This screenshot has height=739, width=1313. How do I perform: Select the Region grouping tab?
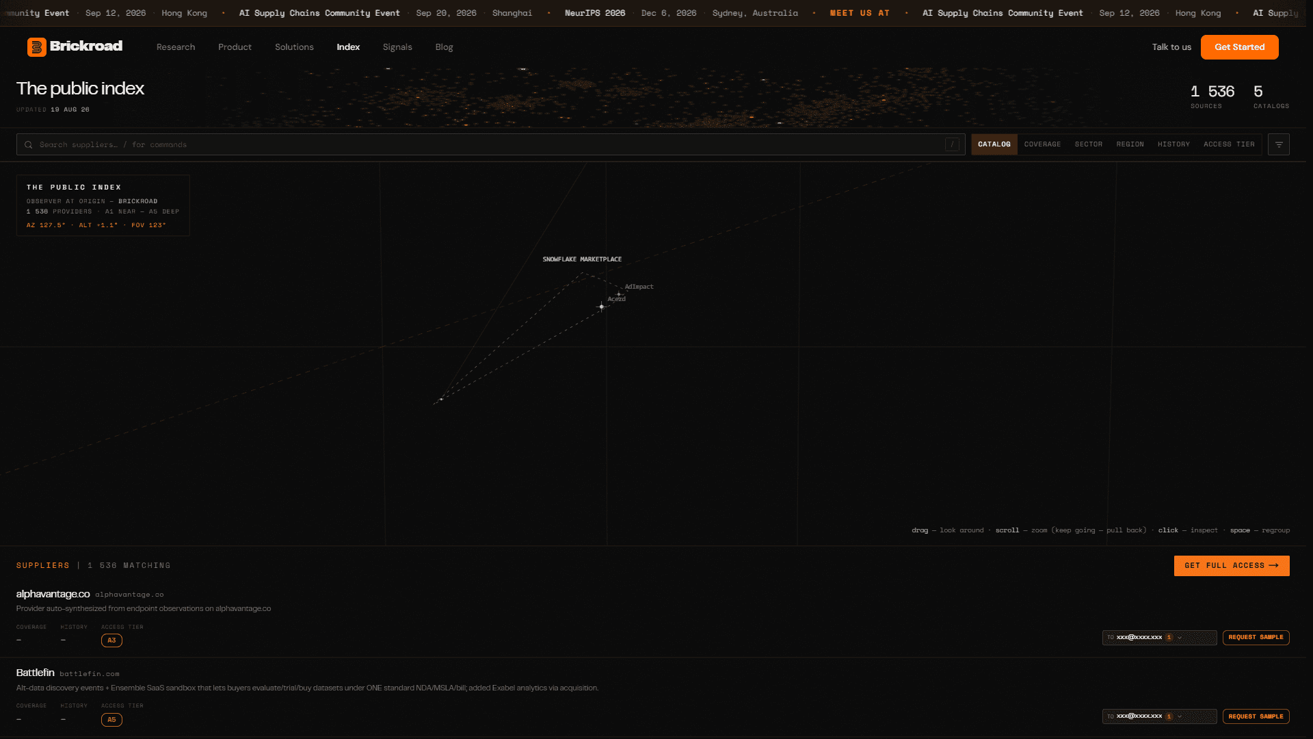[1130, 144]
